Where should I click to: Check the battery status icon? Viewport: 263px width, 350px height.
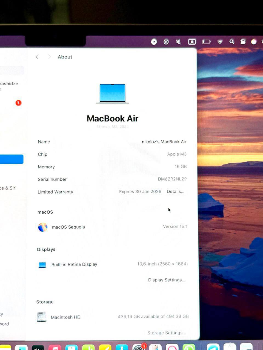(206, 42)
